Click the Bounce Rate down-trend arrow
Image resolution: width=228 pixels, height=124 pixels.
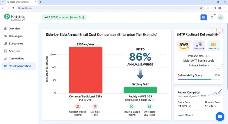click(x=215, y=106)
